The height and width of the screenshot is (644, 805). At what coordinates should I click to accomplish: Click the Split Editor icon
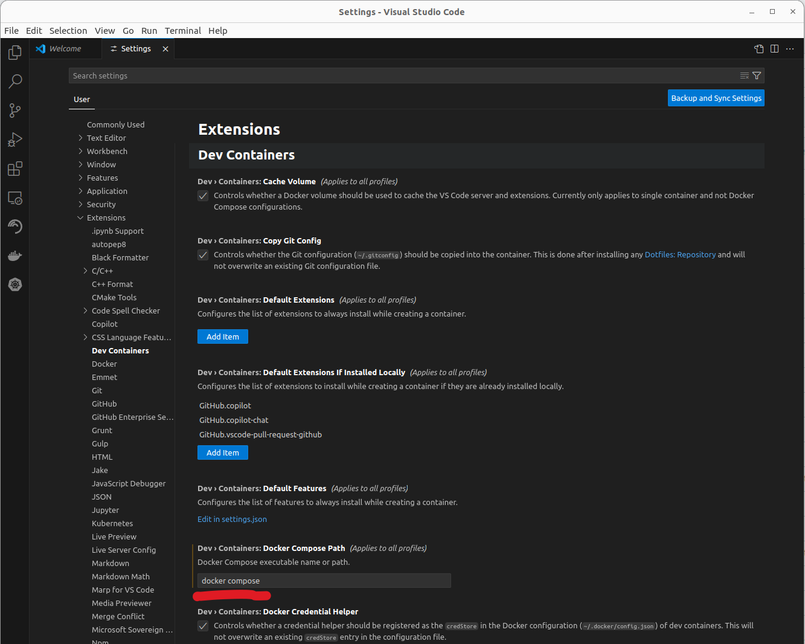(x=774, y=48)
